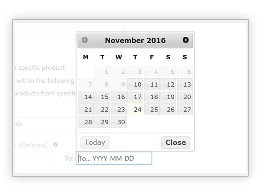Click date 20 in the calendar

[x=185, y=97]
